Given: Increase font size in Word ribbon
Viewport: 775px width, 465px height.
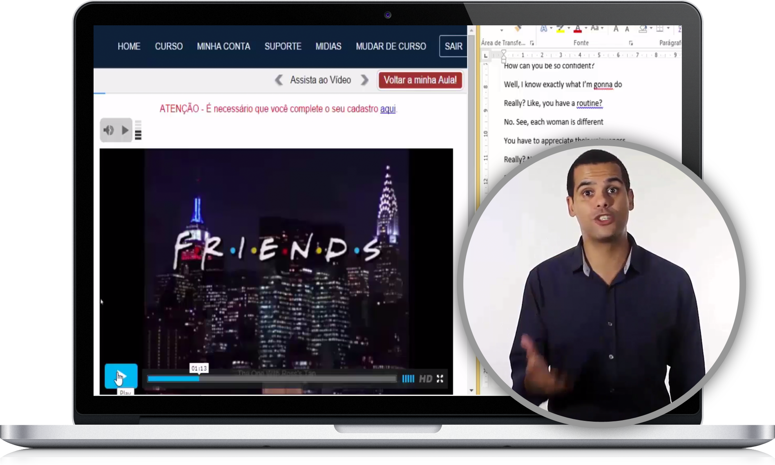Looking at the screenshot, I should coord(616,29).
